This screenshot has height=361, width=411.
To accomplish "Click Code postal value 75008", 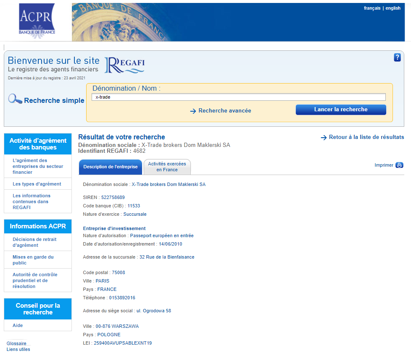I will click(x=119, y=272).
